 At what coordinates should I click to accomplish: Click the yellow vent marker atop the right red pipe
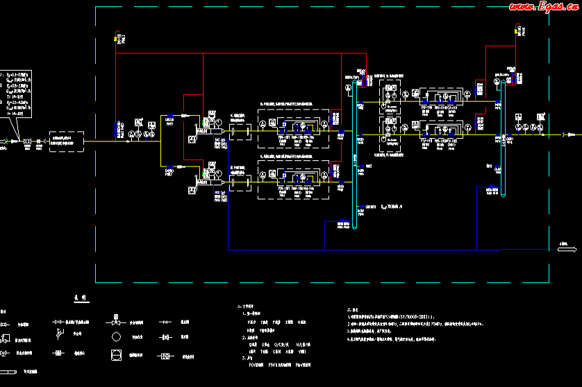(x=516, y=30)
